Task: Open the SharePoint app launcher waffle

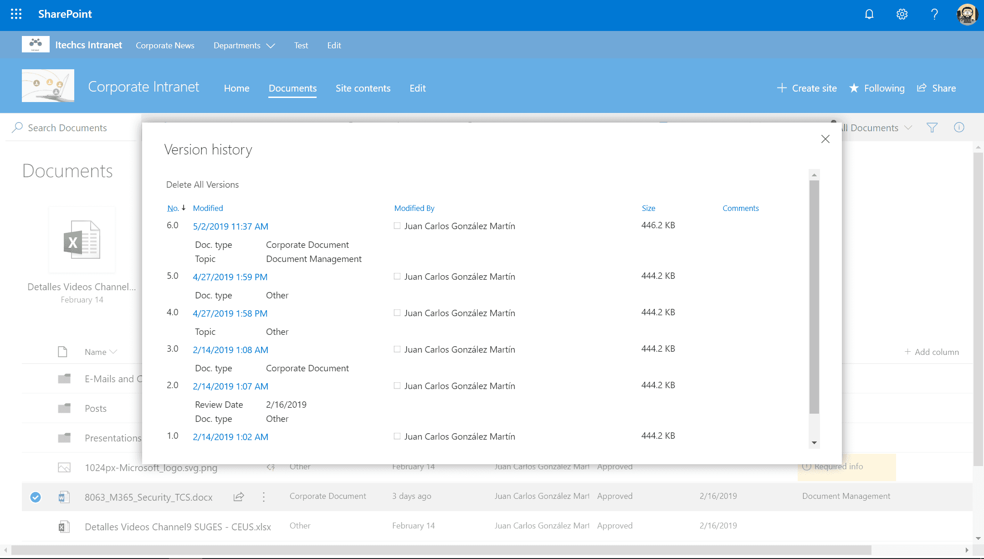Action: [16, 14]
